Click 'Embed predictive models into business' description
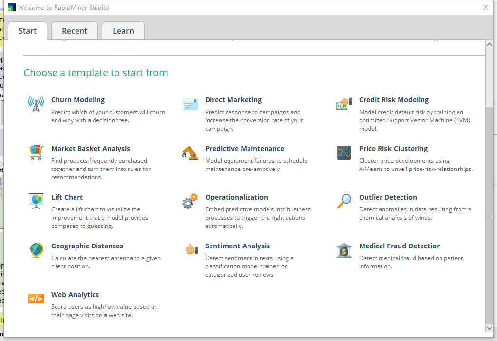Viewport: 497px width, 341px height. (258, 209)
